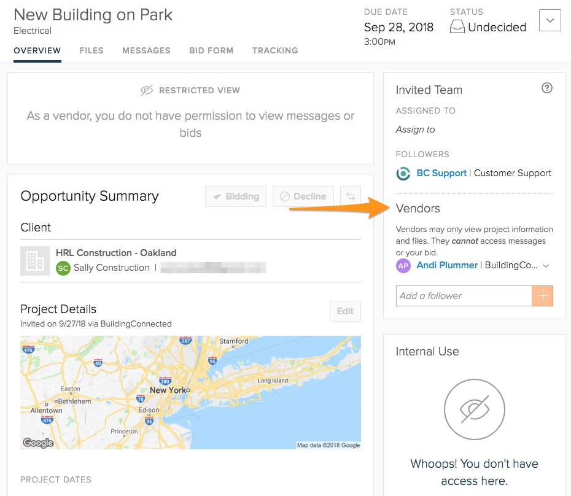Viewport: 571px width, 496px height.
Task: Click the hidden eye icon in Internal Use
Action: point(474,409)
